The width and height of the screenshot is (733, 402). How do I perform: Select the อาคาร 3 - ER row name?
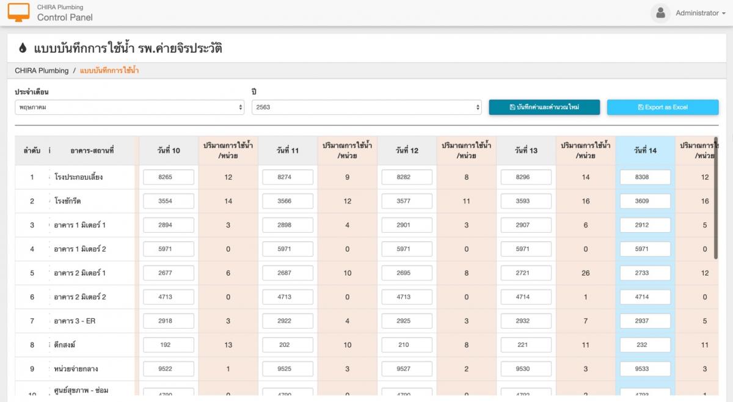coord(75,321)
